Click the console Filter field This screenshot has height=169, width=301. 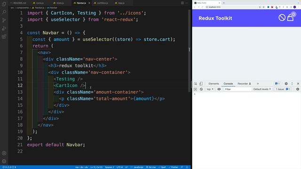click(x=238, y=89)
